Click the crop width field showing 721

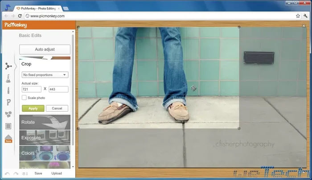coord(31,89)
